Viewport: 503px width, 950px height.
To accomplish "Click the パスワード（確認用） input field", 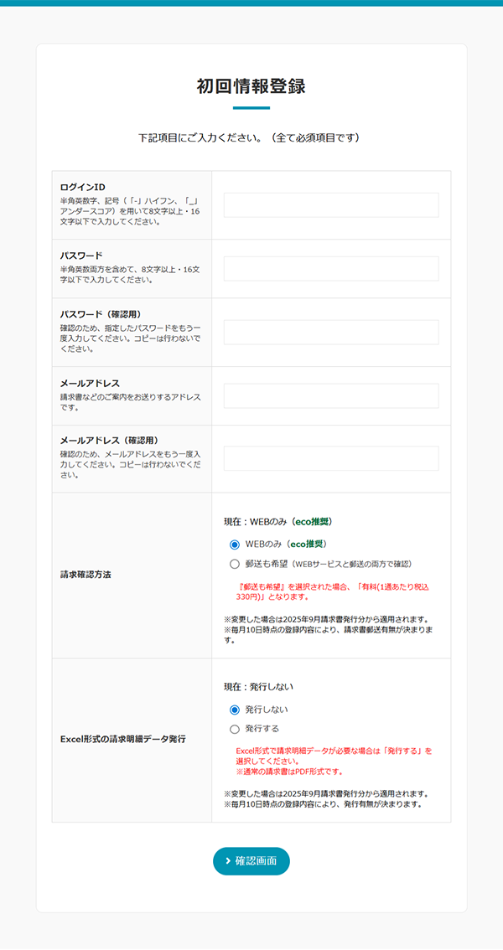I will click(x=331, y=332).
